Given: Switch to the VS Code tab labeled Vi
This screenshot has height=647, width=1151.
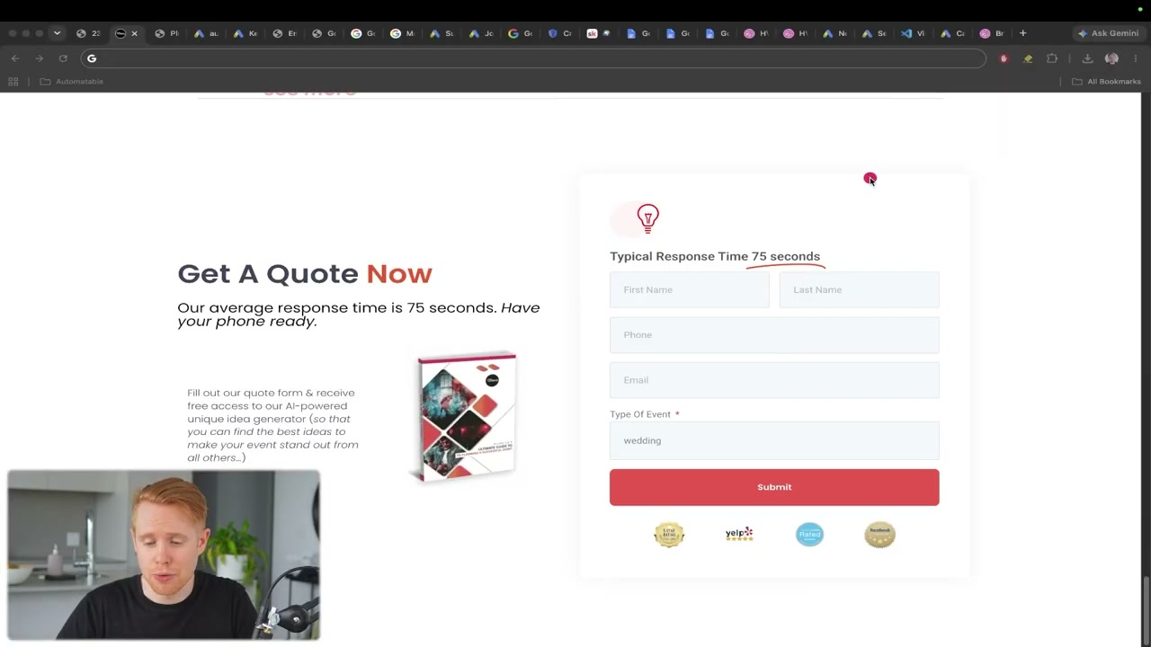Looking at the screenshot, I should coord(913,33).
